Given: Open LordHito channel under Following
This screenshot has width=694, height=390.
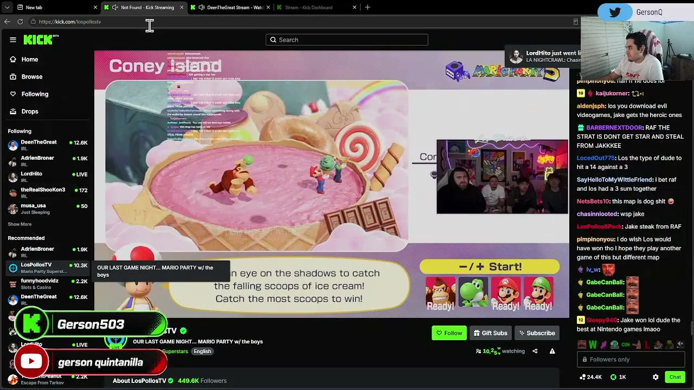Looking at the screenshot, I should coord(47,177).
